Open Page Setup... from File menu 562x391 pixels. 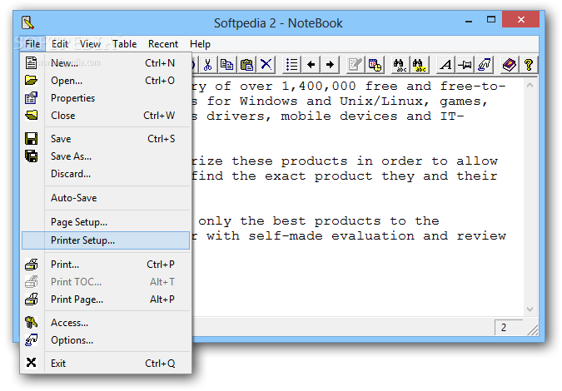(106, 222)
